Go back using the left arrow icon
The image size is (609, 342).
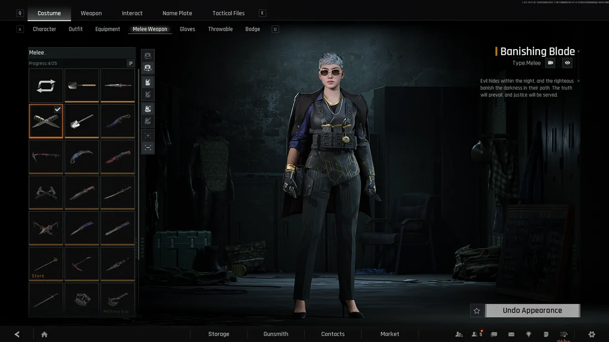pos(17,334)
